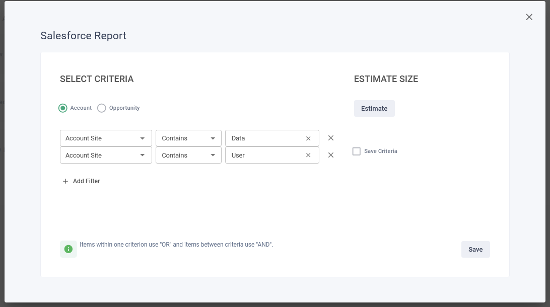Screen dimensions: 550x307
Task: Click the dropdown arrow on the first Contains field
Action: [x=213, y=138]
